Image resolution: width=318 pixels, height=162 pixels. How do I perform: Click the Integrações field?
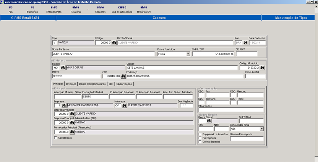(x=231, y=110)
